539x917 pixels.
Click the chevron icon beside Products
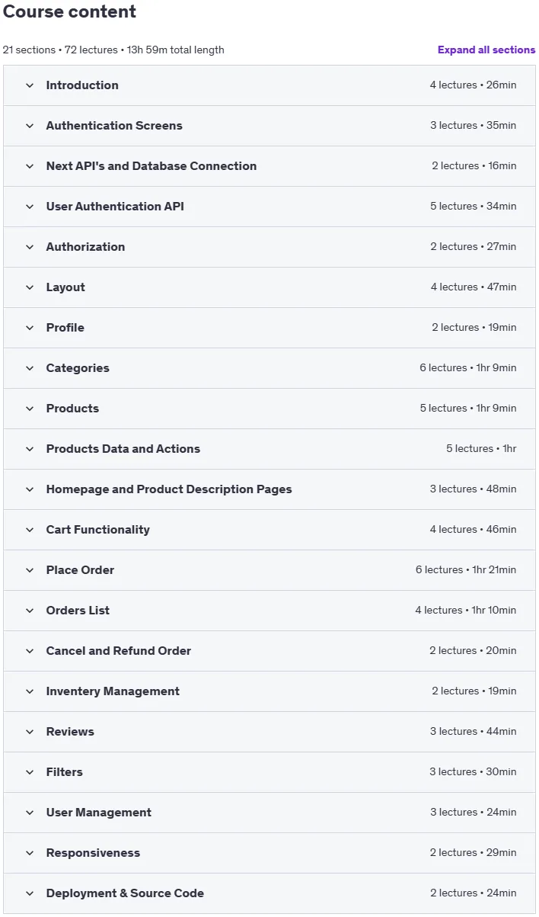point(30,409)
